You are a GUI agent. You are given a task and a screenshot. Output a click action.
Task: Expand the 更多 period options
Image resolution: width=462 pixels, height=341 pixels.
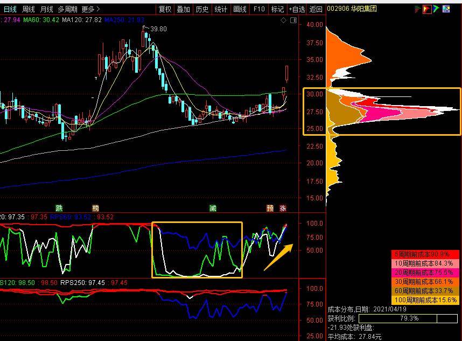90,9
